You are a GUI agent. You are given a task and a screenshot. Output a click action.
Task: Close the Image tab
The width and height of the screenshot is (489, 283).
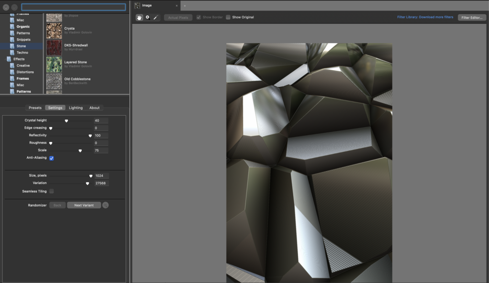[x=177, y=6]
